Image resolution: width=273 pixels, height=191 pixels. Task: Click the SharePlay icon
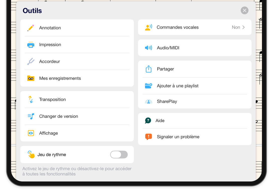(149, 102)
